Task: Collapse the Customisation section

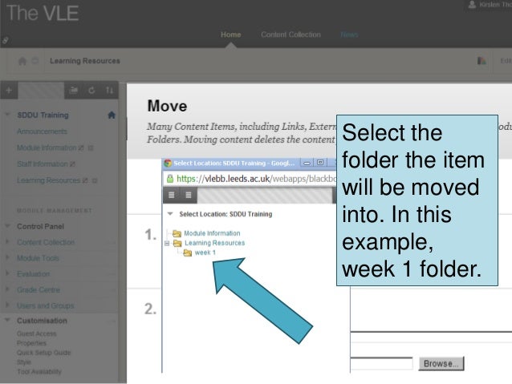Action: click(7, 320)
